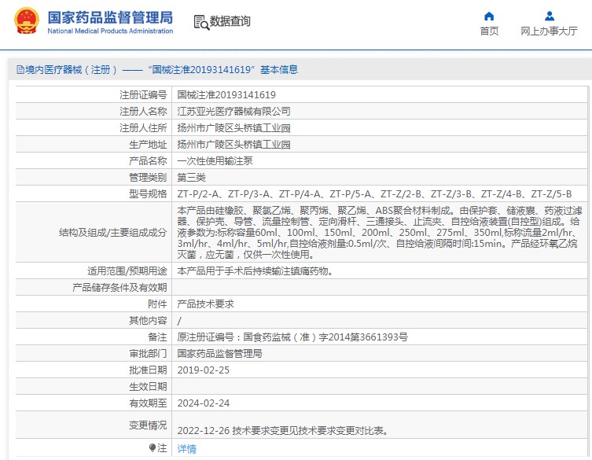Click the 国家药品监督管理局 title text
This screenshot has height=460, width=592.
(x=110, y=17)
